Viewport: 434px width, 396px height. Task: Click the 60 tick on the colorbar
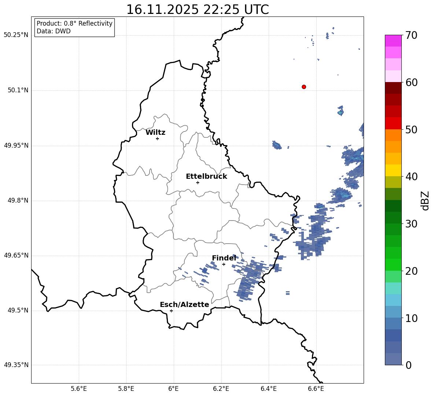412,82
